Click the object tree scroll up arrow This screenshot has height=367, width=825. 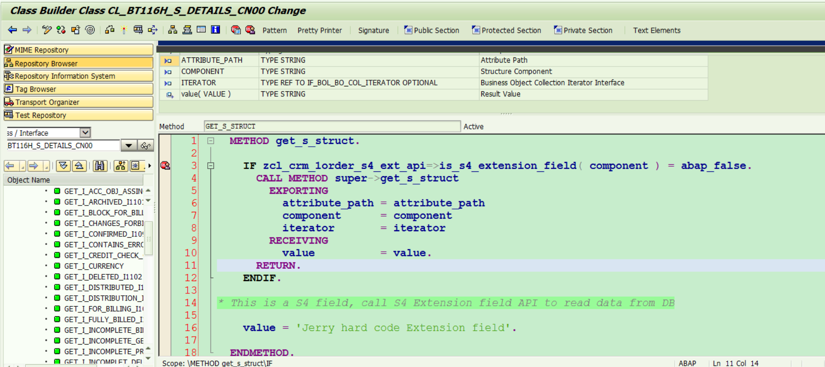148,190
